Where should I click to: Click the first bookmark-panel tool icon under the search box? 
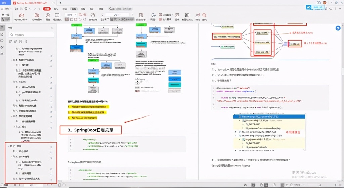(10, 41)
